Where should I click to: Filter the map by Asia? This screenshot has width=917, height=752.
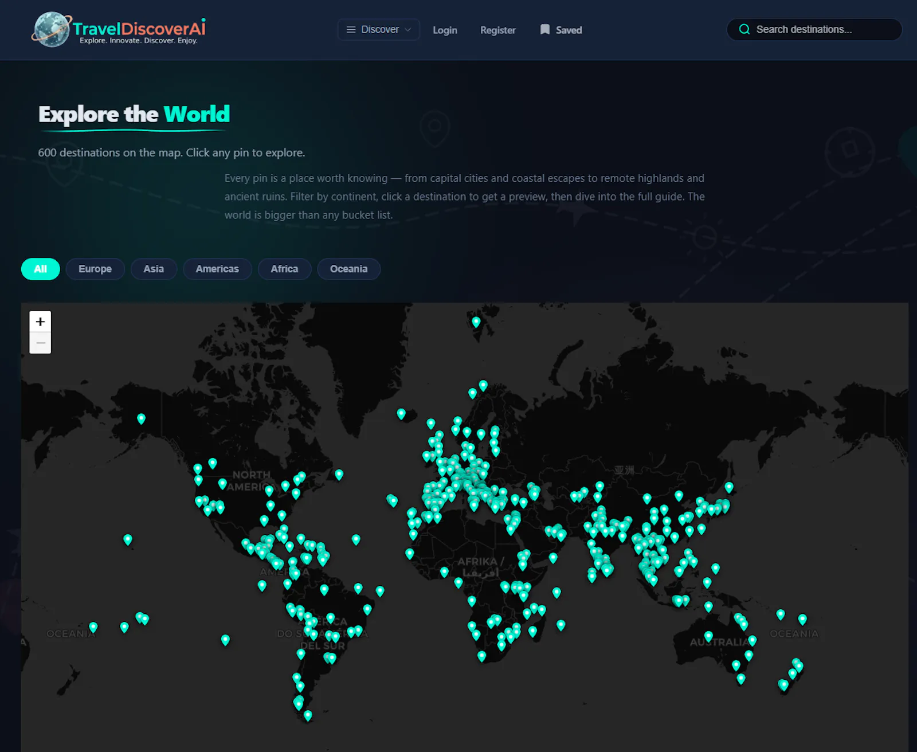click(154, 269)
